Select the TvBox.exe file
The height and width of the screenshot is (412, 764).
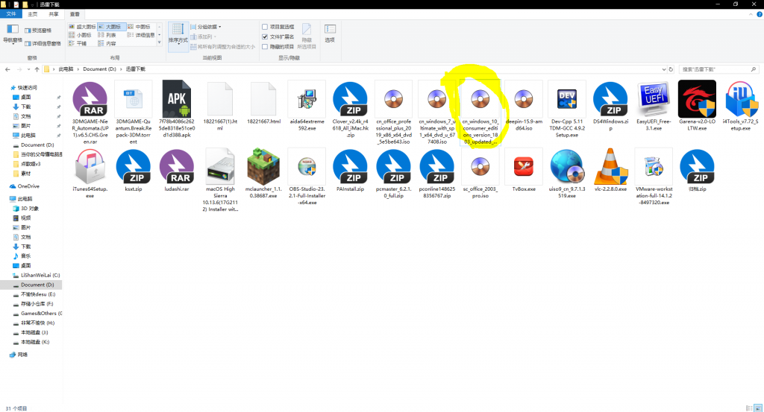click(x=524, y=171)
